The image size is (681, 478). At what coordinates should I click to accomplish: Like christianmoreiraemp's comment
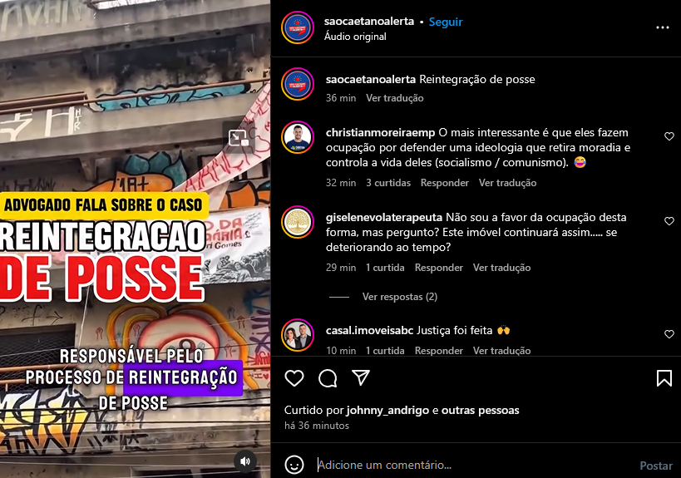pyautogui.click(x=669, y=136)
